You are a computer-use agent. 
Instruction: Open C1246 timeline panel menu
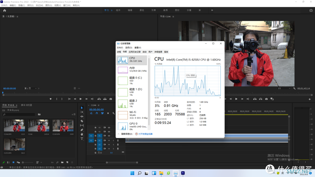99,105
